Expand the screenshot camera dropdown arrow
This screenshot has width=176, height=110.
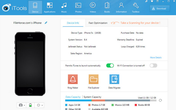[24, 105]
